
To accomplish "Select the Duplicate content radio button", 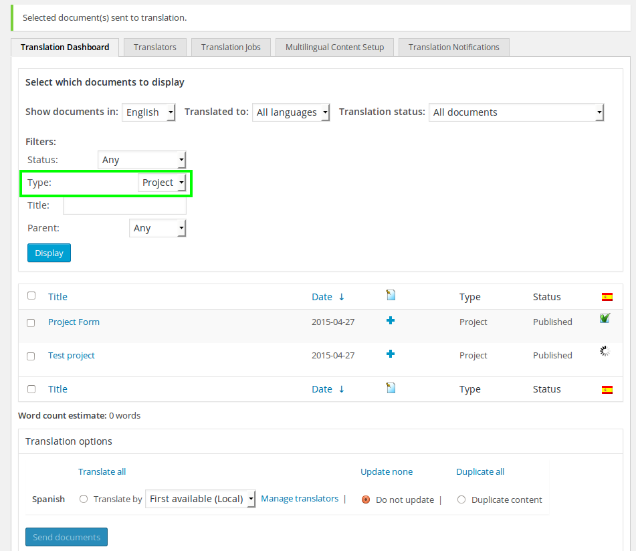I will point(461,500).
